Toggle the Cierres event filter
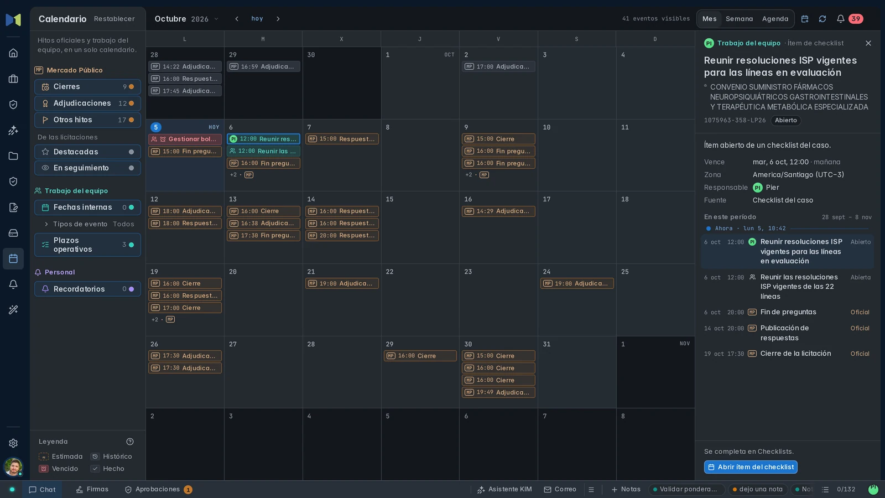The image size is (885, 498). (x=87, y=87)
